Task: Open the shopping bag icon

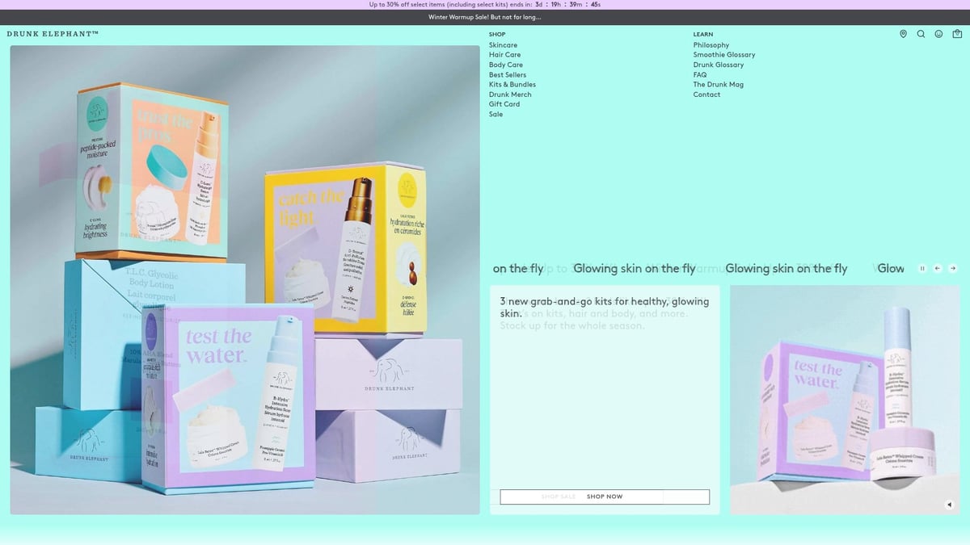Action: click(957, 34)
